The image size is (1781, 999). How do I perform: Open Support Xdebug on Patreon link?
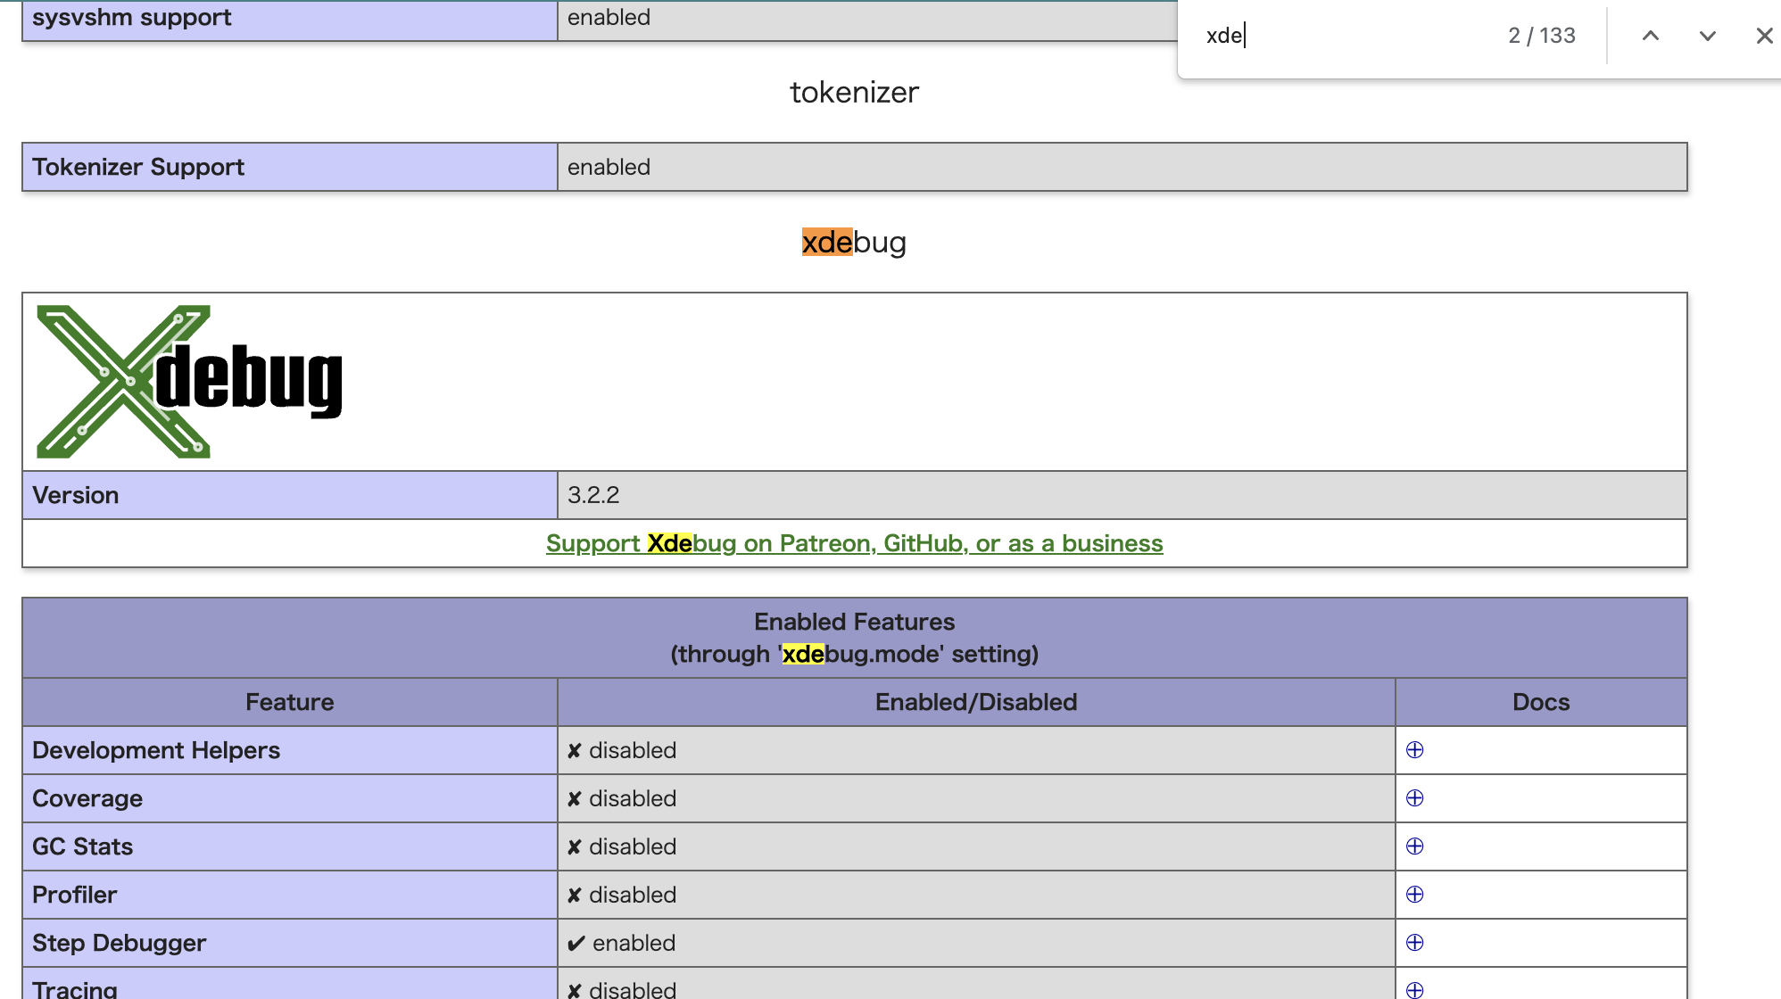pyautogui.click(x=854, y=543)
